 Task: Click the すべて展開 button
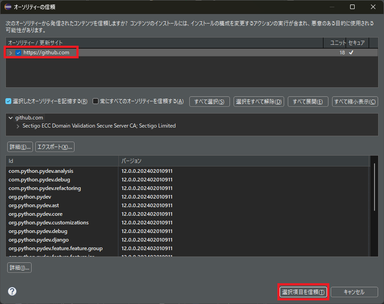point(307,101)
